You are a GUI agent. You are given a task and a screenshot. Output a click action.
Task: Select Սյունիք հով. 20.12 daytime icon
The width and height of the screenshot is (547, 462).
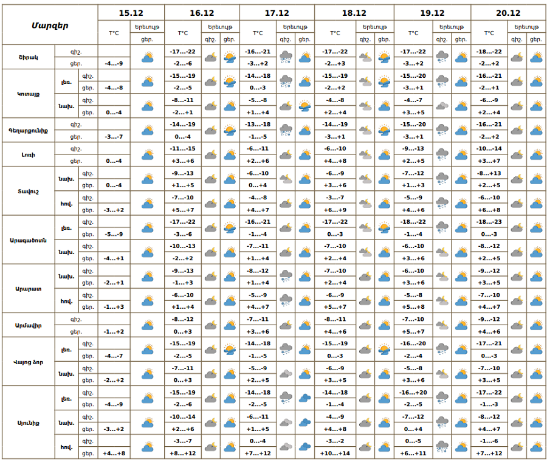pyautogui.click(x=536, y=447)
